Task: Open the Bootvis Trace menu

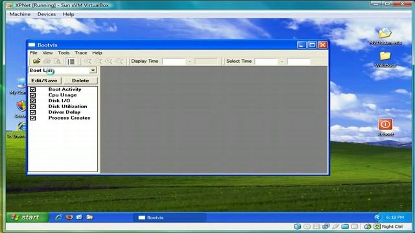Action: click(x=80, y=53)
